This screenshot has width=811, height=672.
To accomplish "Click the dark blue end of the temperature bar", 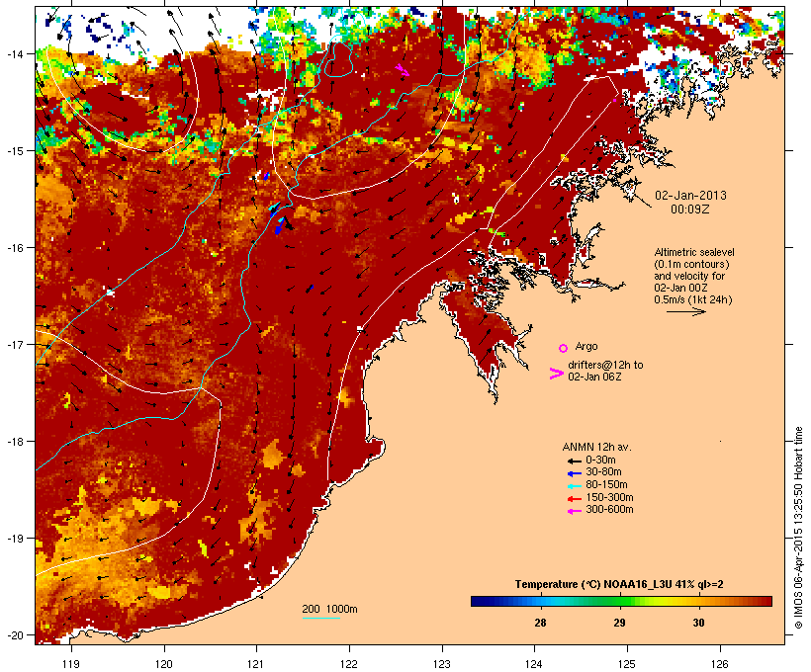I will click(476, 601).
